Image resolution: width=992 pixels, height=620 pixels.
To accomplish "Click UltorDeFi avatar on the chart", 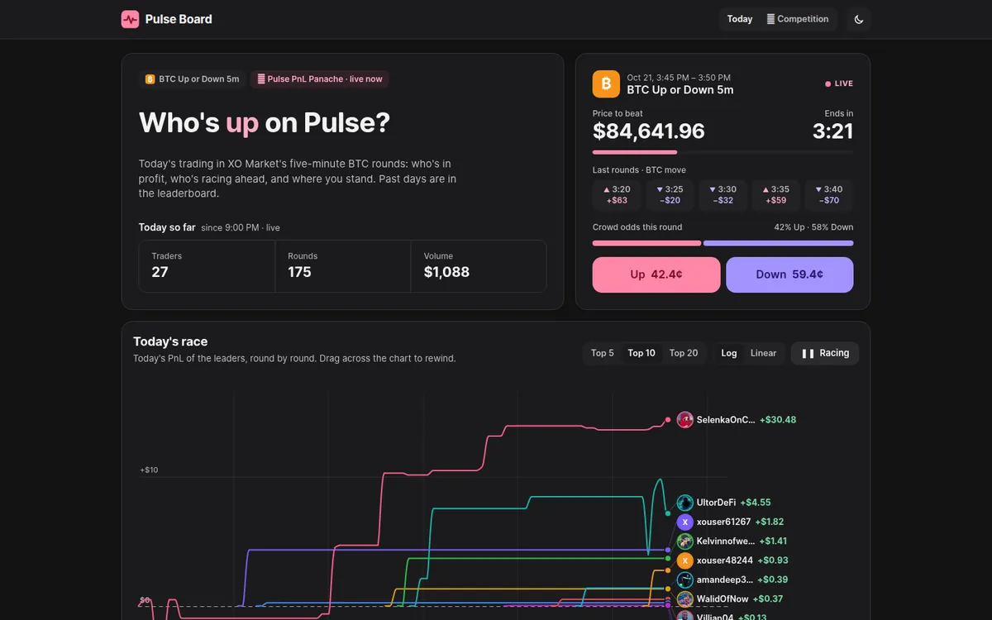I will (x=684, y=502).
